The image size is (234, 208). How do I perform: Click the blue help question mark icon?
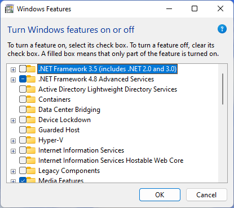click(222, 29)
